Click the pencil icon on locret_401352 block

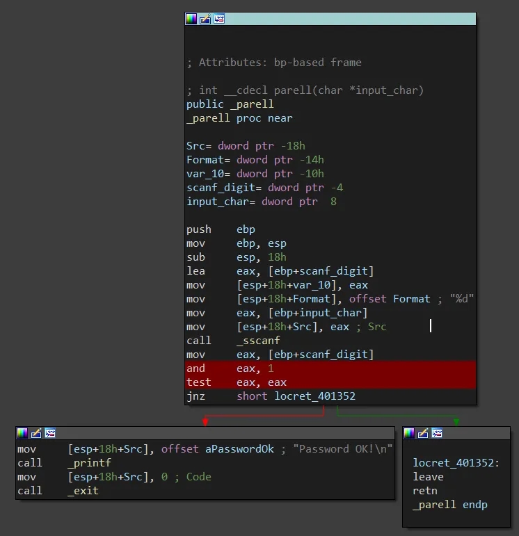tap(423, 433)
